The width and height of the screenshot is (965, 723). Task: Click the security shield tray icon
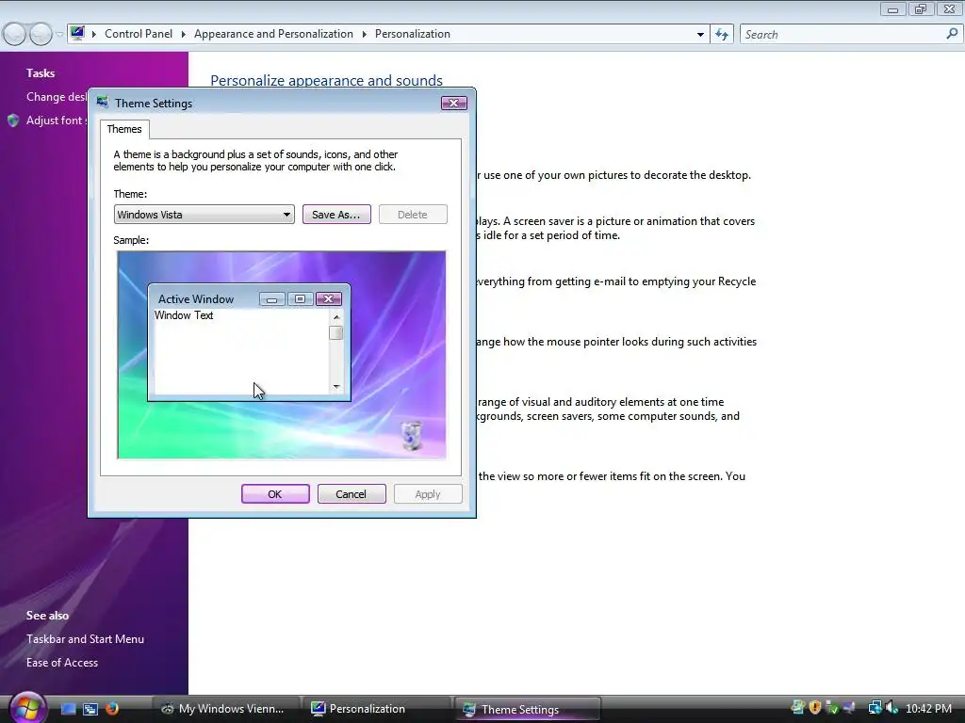coord(815,708)
